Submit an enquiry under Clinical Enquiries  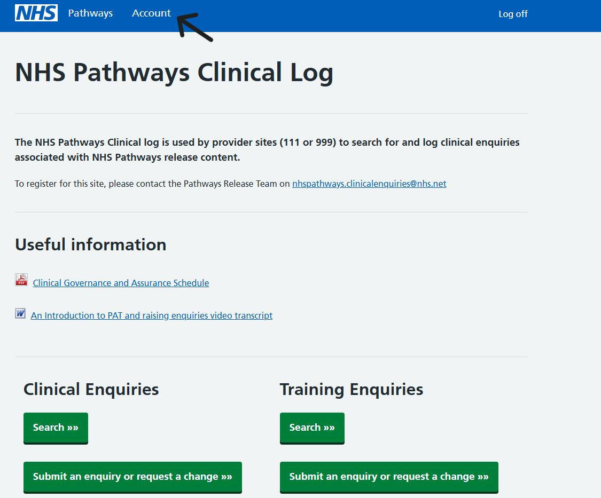click(132, 477)
